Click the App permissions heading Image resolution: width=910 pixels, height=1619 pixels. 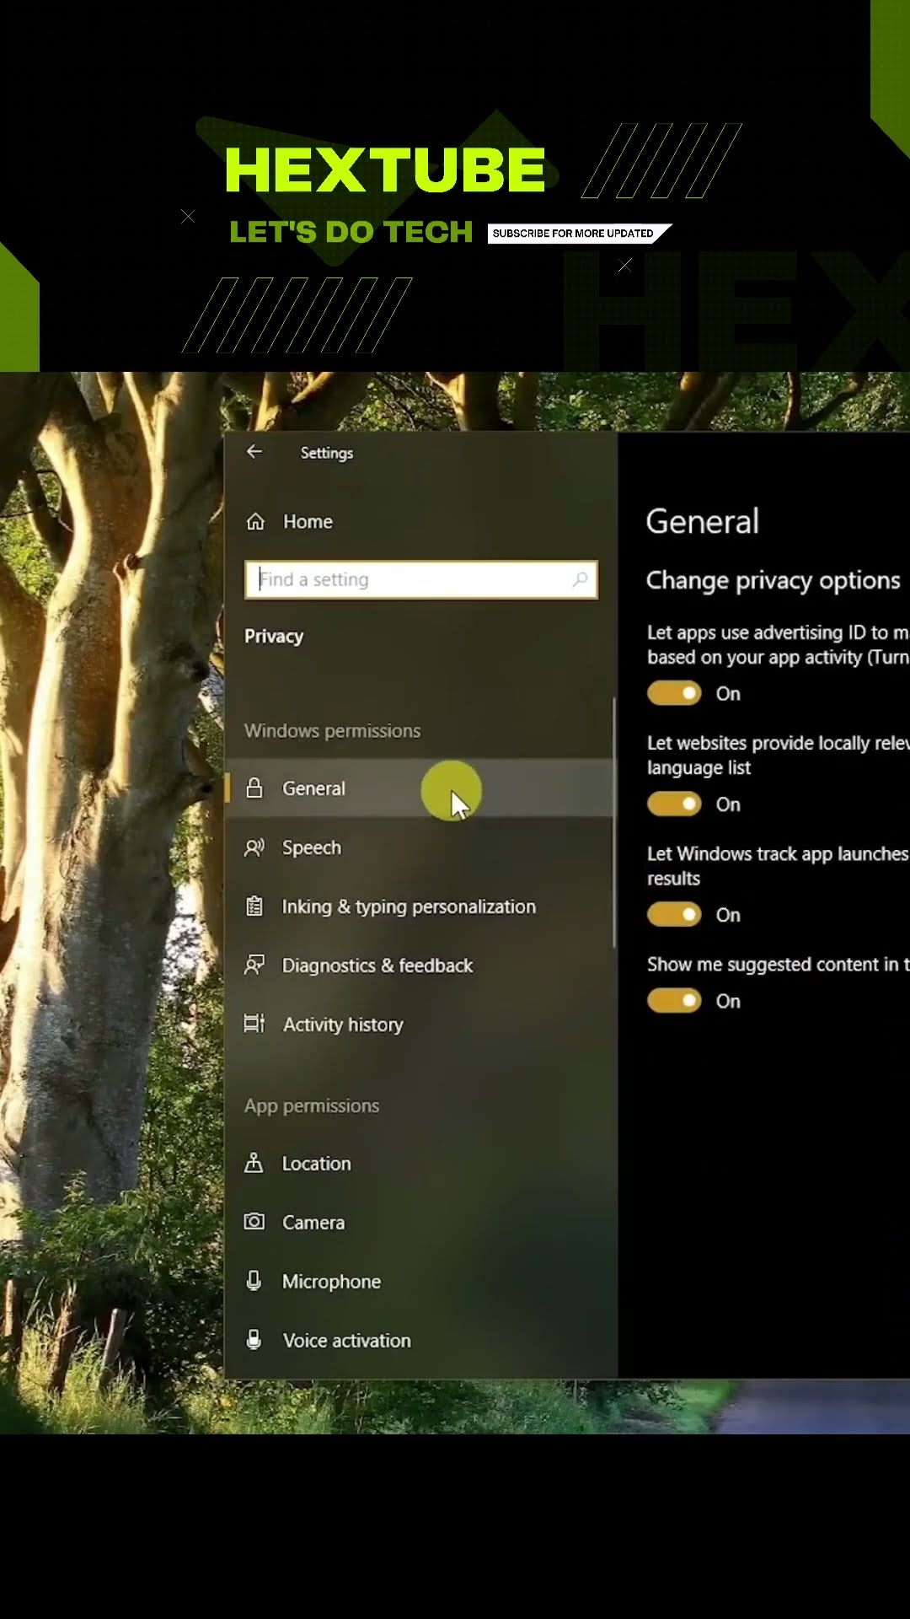click(x=312, y=1105)
